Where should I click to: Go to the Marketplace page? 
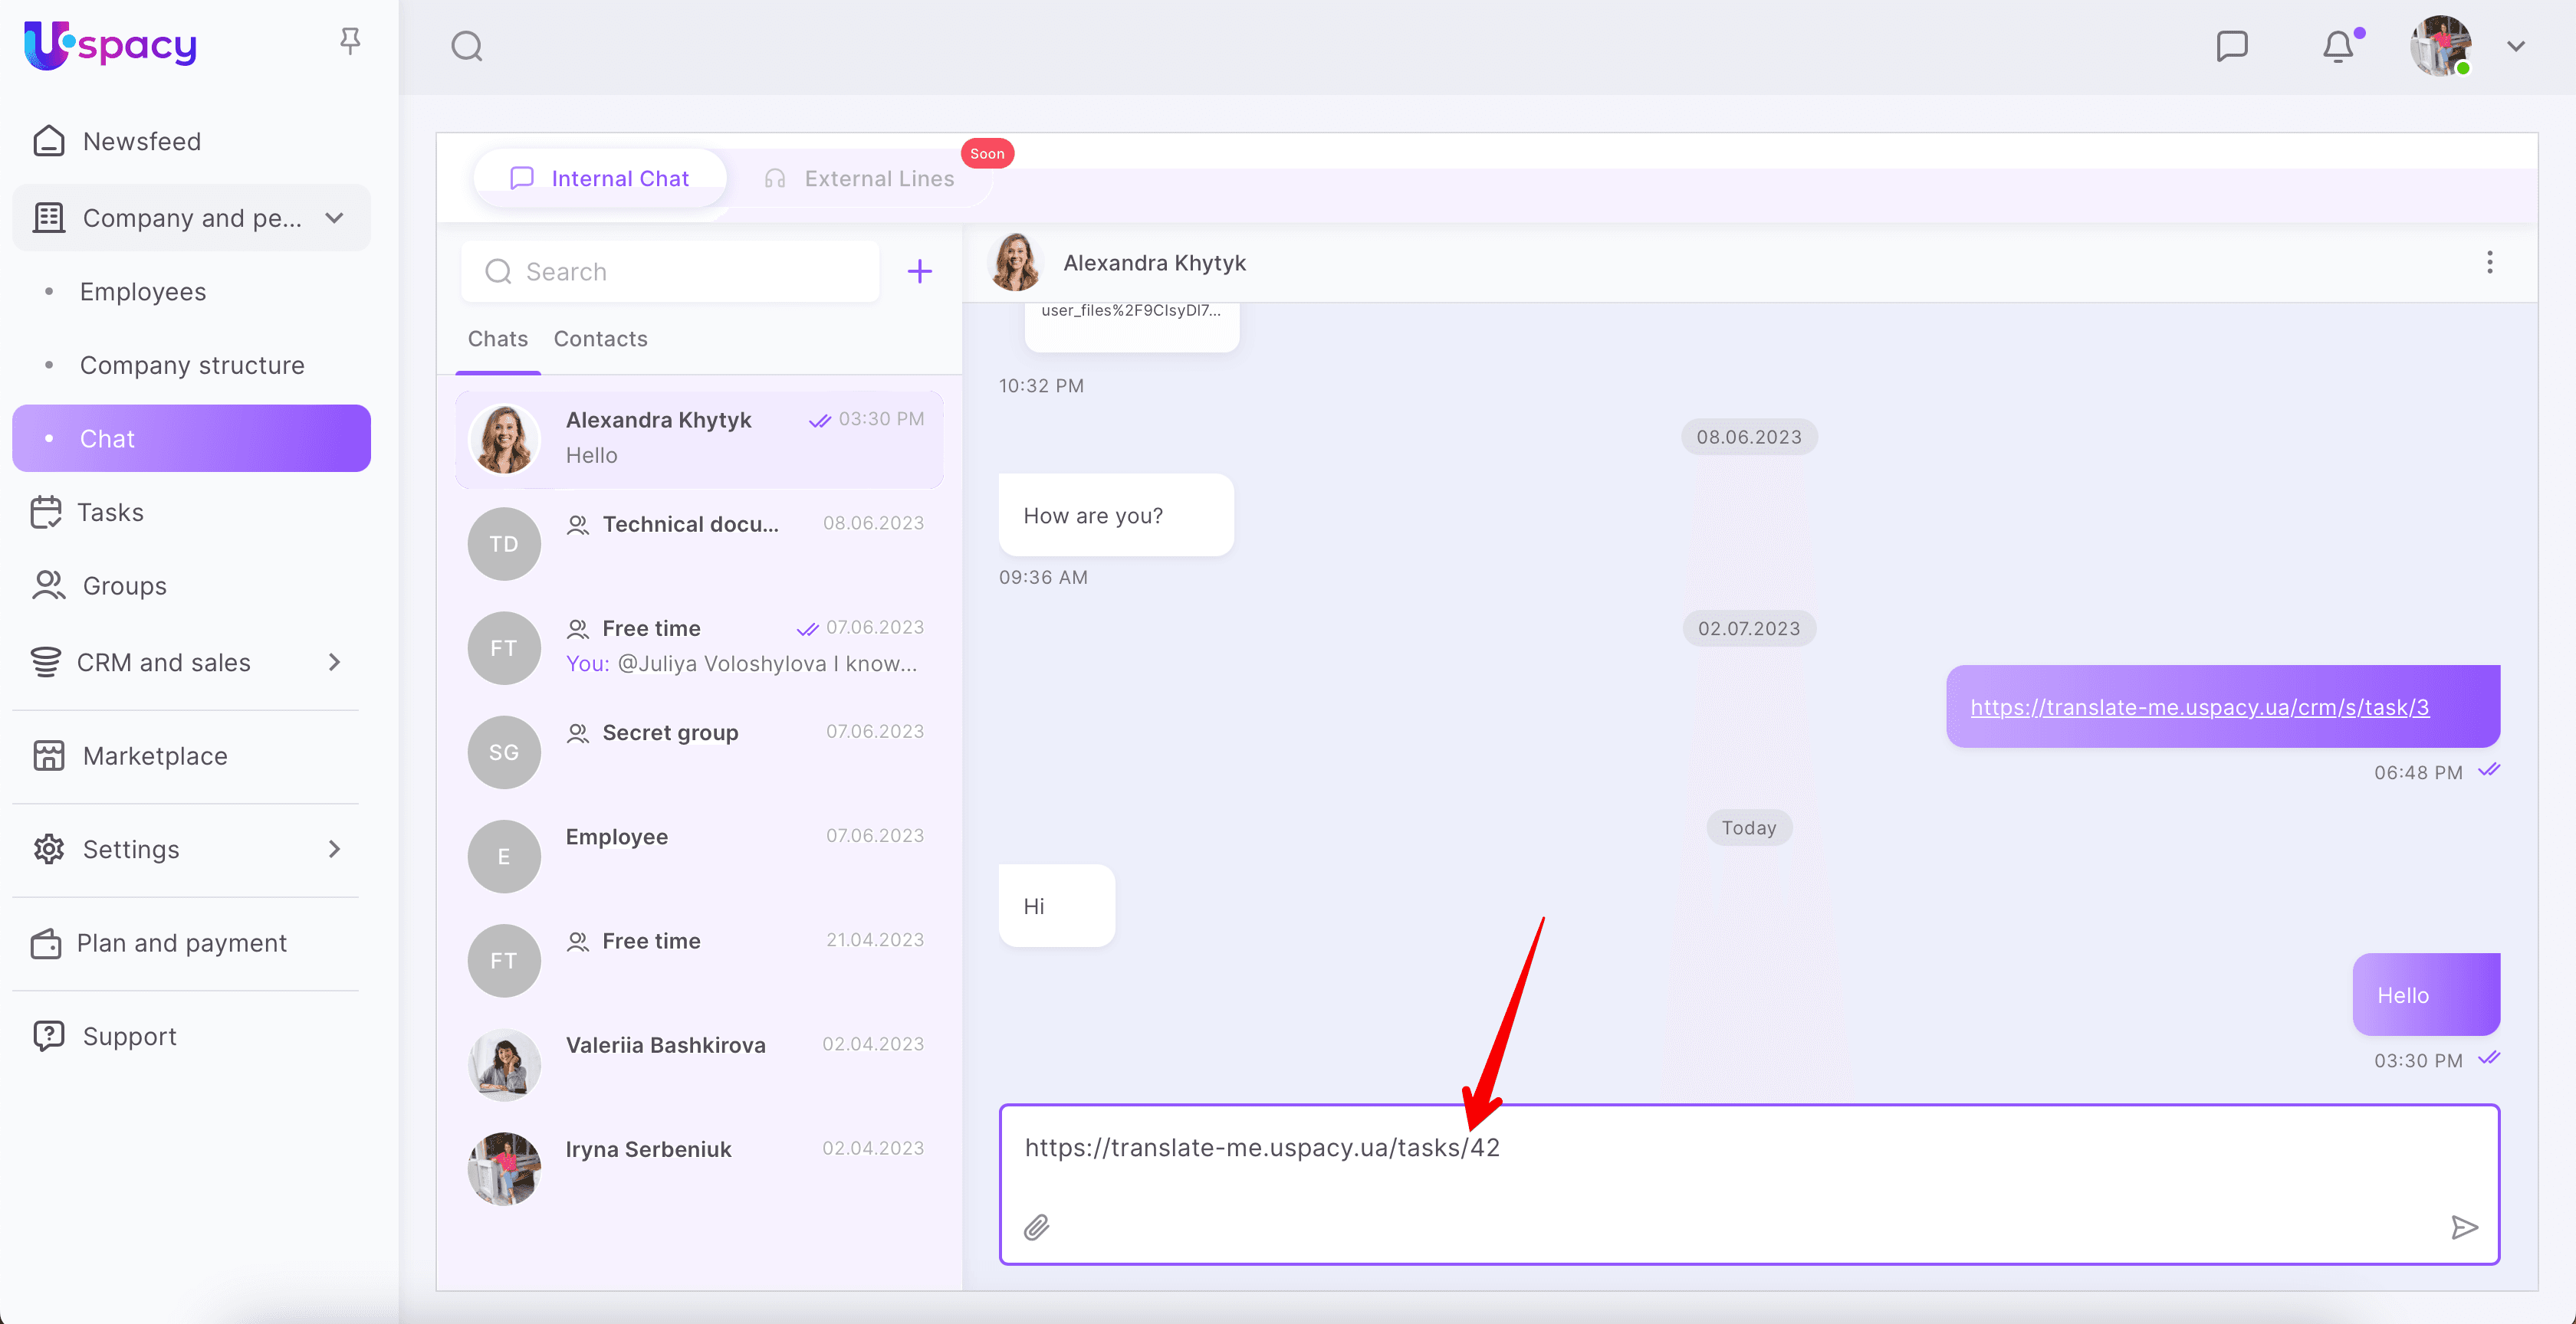155,755
